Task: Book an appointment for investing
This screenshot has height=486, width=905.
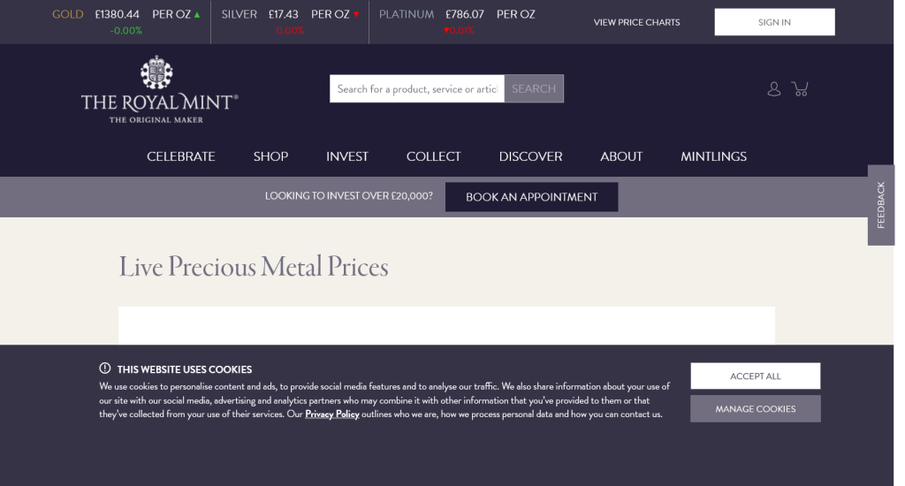Action: pyautogui.click(x=531, y=197)
